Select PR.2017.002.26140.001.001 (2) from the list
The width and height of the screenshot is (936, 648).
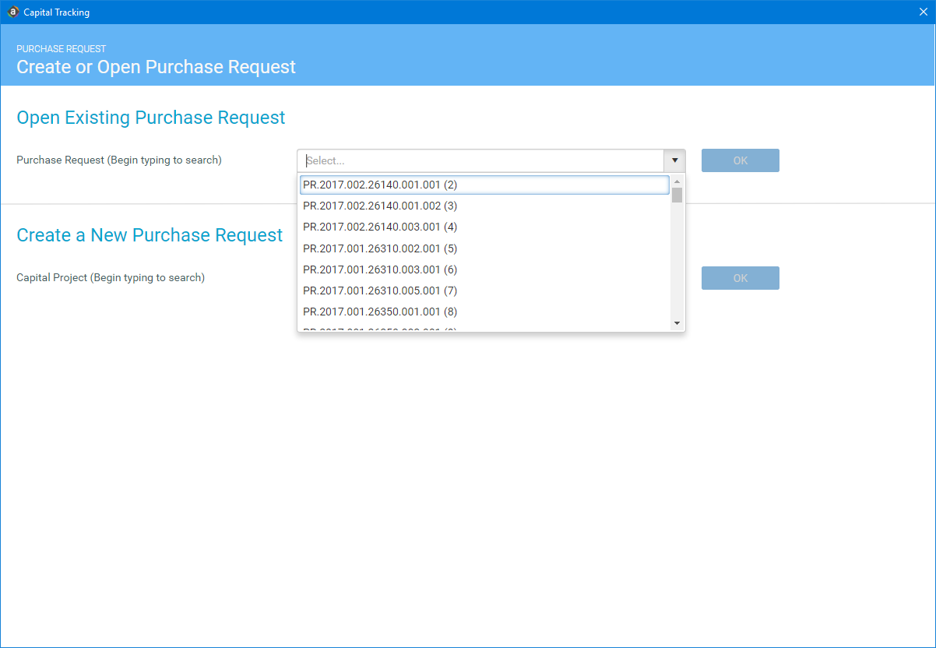coord(380,185)
